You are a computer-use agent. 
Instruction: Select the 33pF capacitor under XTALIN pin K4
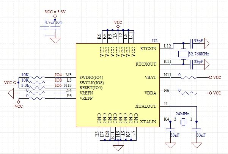click(x=170, y=130)
